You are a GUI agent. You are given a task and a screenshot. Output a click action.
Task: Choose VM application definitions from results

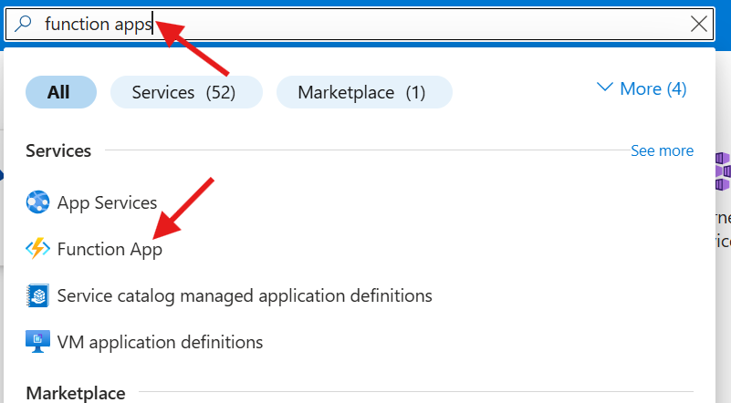(160, 342)
